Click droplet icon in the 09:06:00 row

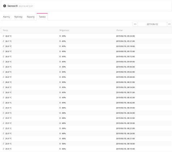point(60,67)
